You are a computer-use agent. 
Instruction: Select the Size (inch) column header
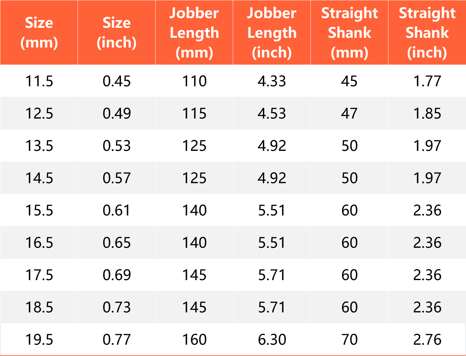coord(117,33)
